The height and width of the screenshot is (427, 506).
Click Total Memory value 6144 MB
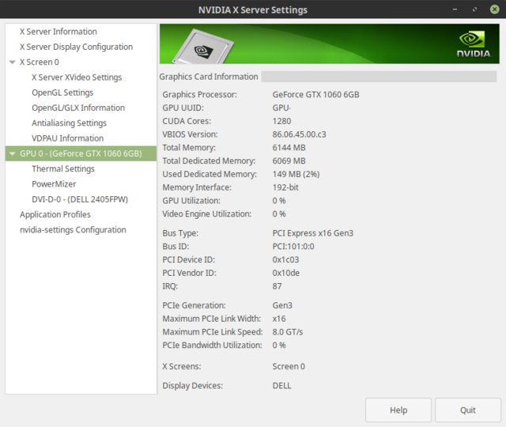[x=289, y=148]
